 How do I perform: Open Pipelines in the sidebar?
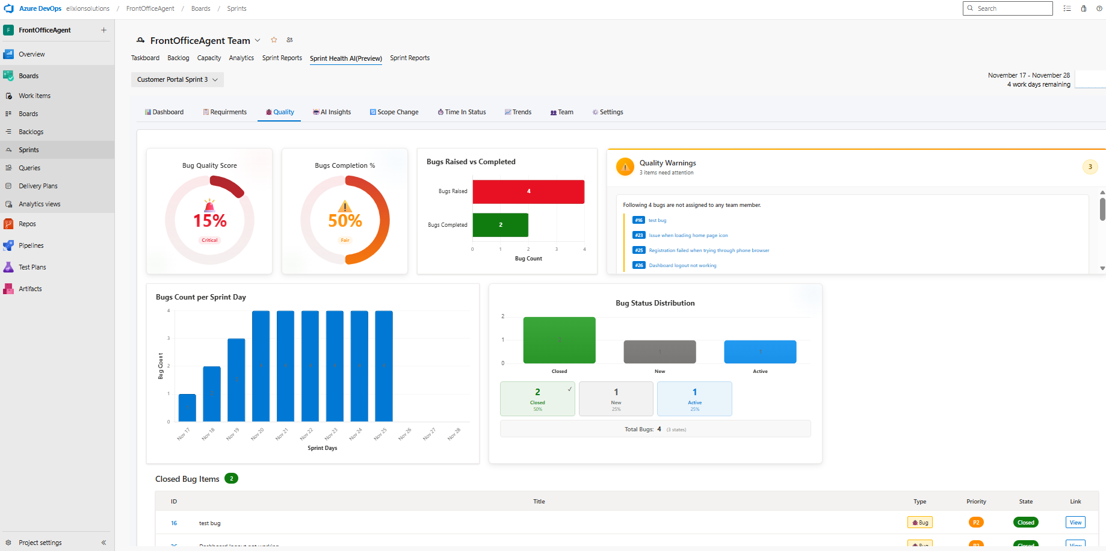click(x=31, y=245)
